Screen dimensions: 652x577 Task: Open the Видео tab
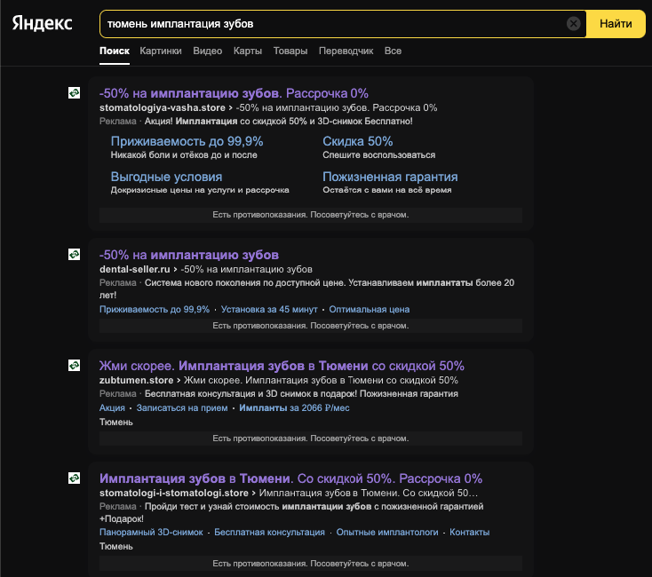pyautogui.click(x=208, y=51)
